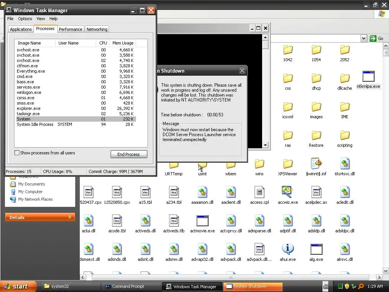This screenshot has width=389, height=292.
Task: Select the aaaamon.dll file icon
Action: click(x=202, y=192)
